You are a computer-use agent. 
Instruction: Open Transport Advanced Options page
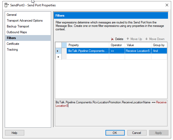click(25, 21)
